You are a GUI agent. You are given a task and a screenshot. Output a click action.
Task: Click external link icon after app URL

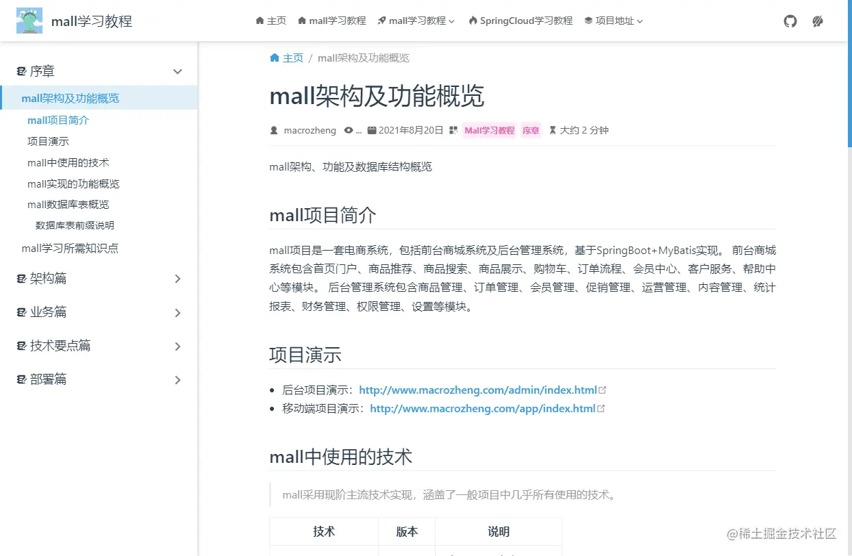pyautogui.click(x=601, y=409)
